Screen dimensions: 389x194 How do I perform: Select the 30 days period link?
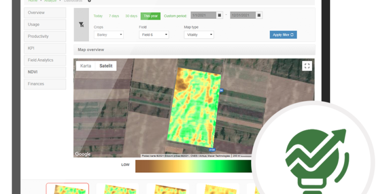point(131,16)
